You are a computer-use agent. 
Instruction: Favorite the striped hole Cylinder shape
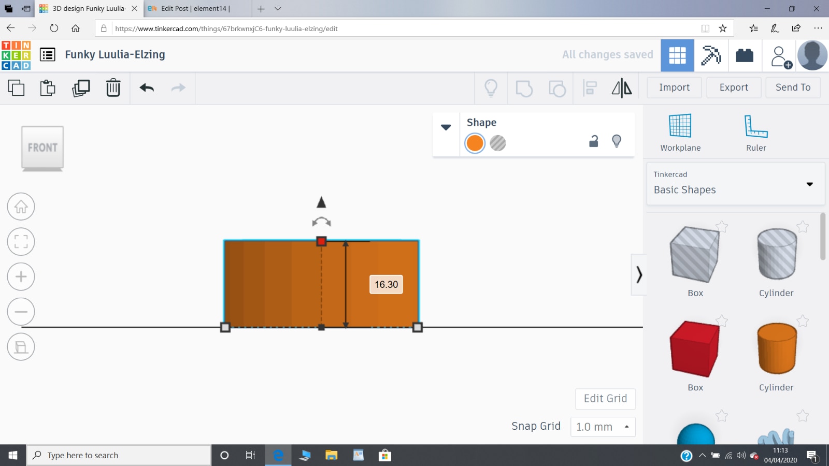tap(803, 226)
